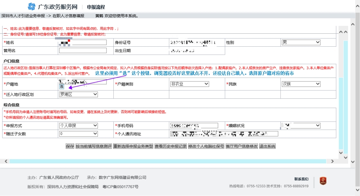Screen dimensions: 360x196
Task: Click the 联系我们 link in footer
Action: 301,179
